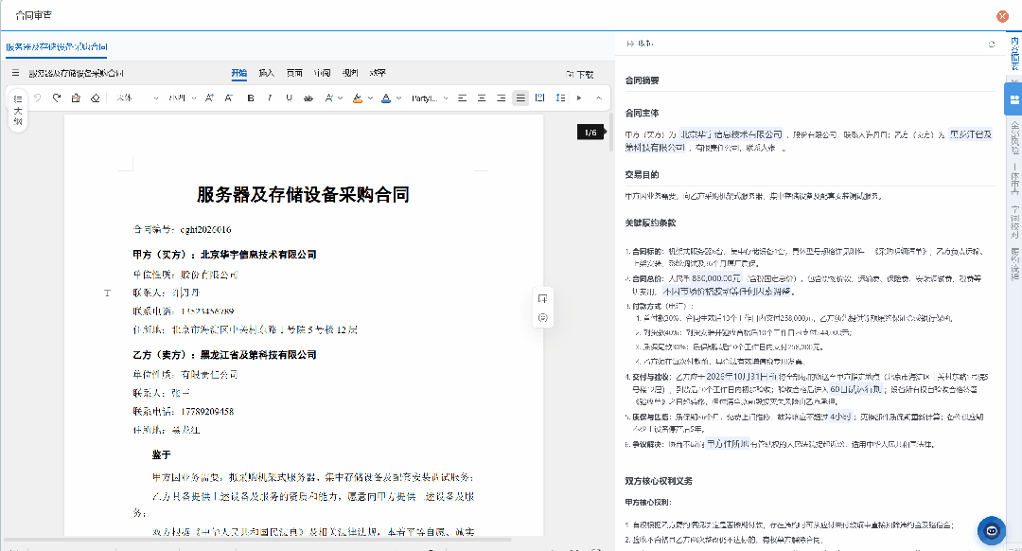Screen dimensions: 1022x551
Task: Clear formatting with the eraser icon
Action: coord(96,98)
